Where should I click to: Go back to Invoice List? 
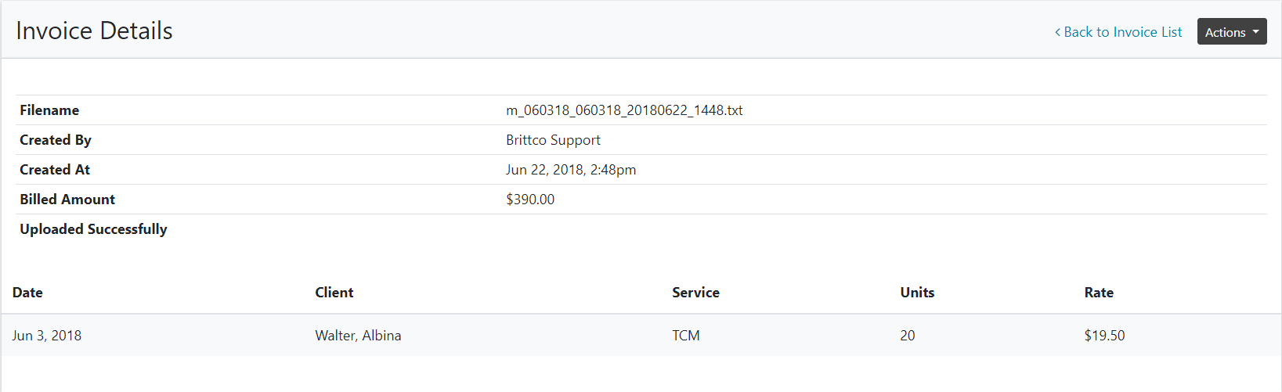1122,32
